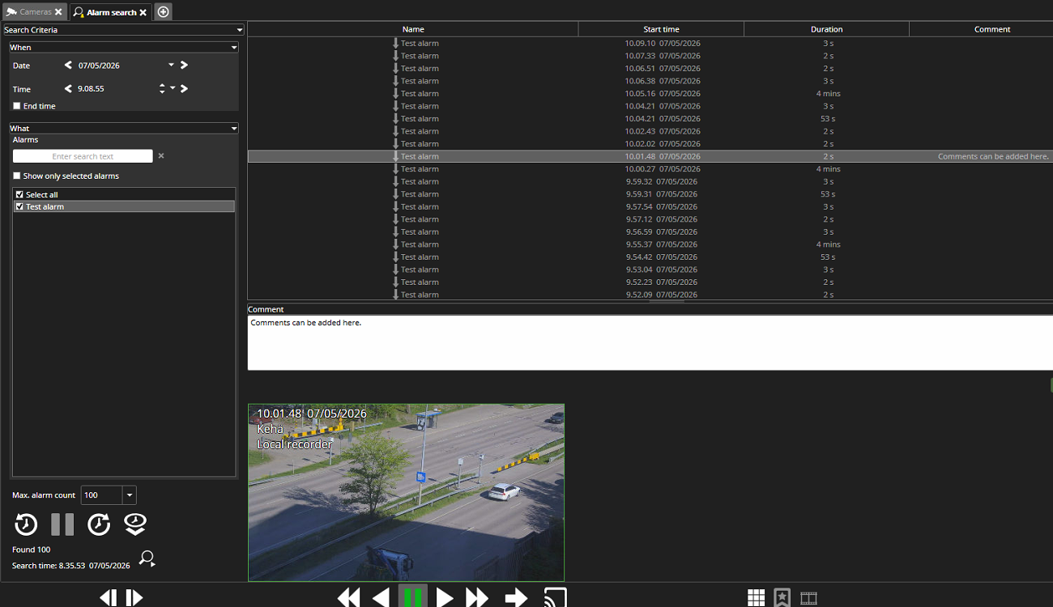Image resolution: width=1053 pixels, height=607 pixels.
Task: Move time backward with the left arrow
Action: (x=68, y=89)
